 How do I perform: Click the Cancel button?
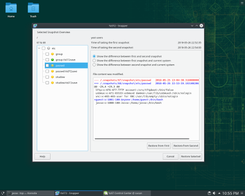[170, 156]
